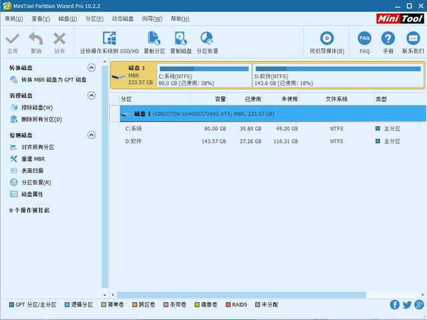Viewport: 427px width, 320px height.
Task: Launch 分区恢复 from the toolbar
Action: coord(207,39)
